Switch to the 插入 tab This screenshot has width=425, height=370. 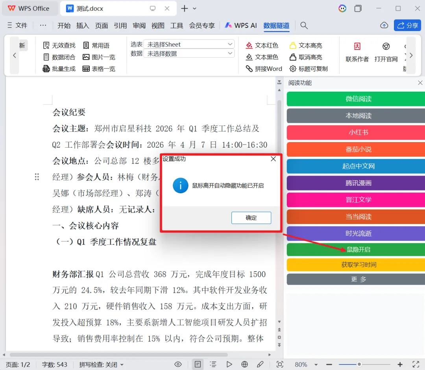coord(83,26)
